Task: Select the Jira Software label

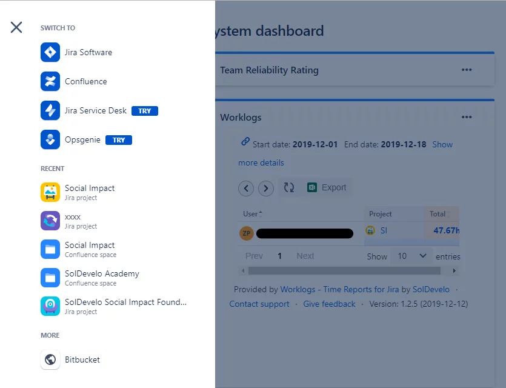Action: [88, 52]
